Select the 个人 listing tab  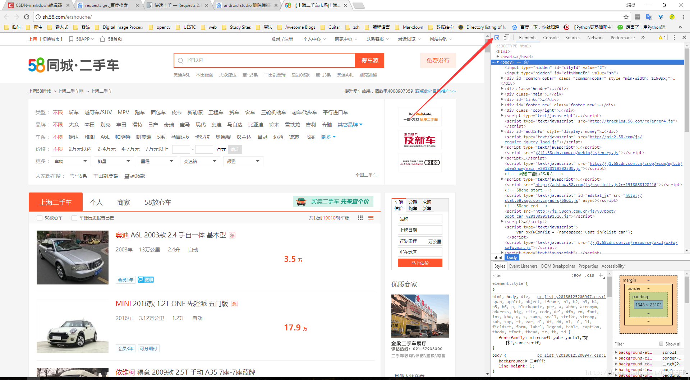point(96,203)
